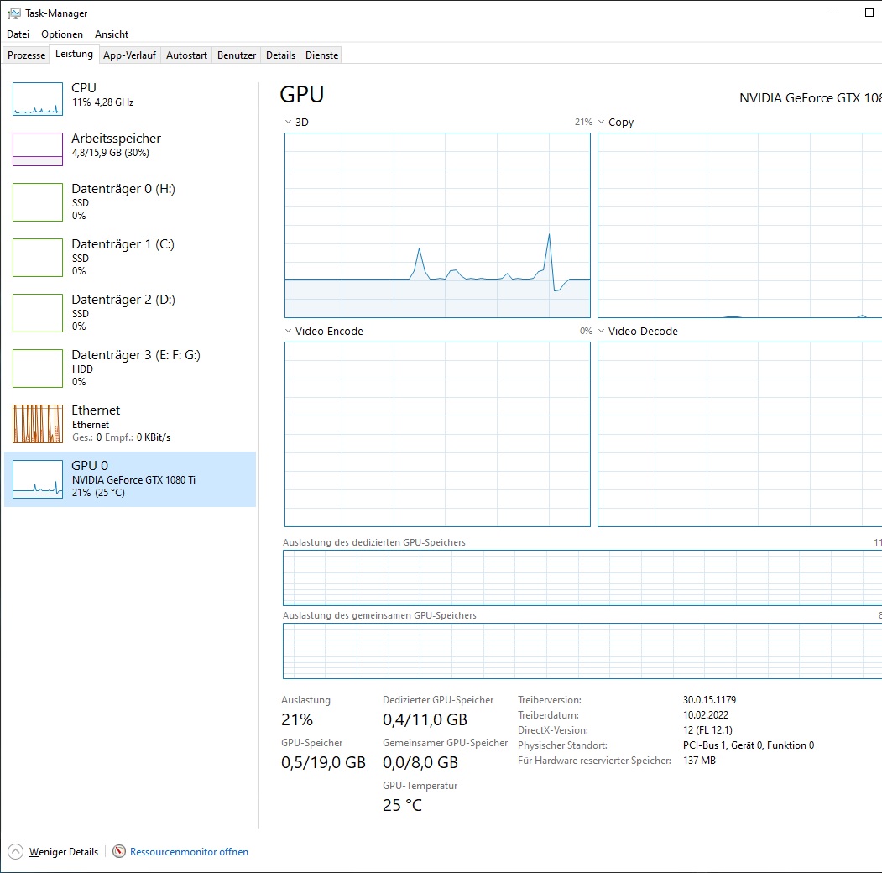
Task: Click the dedicated GPU memory usage graph
Action: coord(582,578)
